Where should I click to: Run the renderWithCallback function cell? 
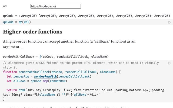point(169,63)
